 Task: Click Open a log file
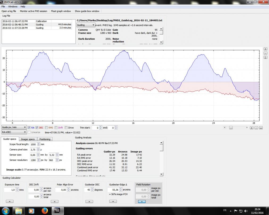point(9,11)
